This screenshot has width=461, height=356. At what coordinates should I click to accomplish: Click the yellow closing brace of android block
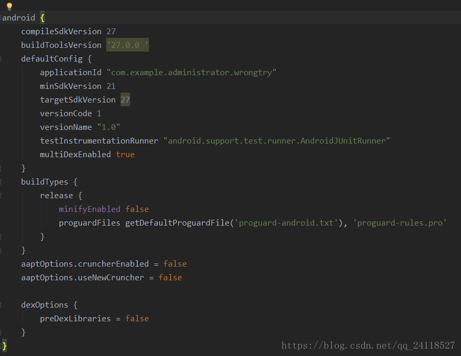point(4,345)
